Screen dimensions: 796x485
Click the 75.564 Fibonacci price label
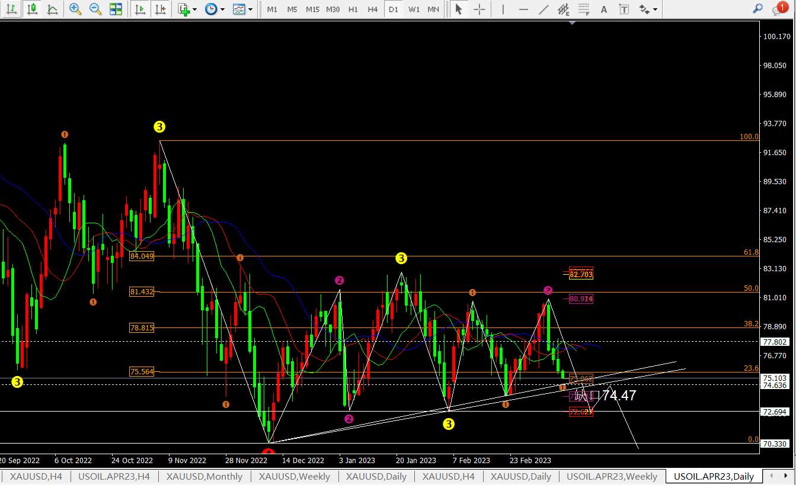[x=142, y=372]
